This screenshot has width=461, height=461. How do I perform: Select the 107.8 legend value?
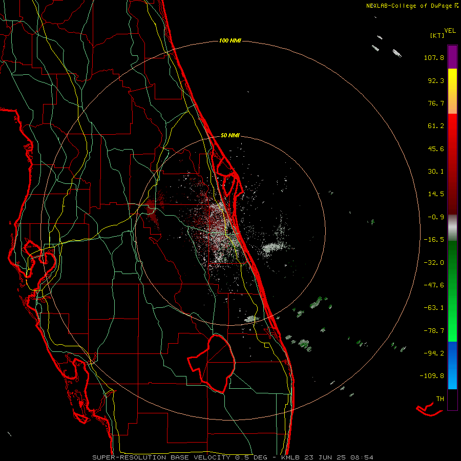434,57
